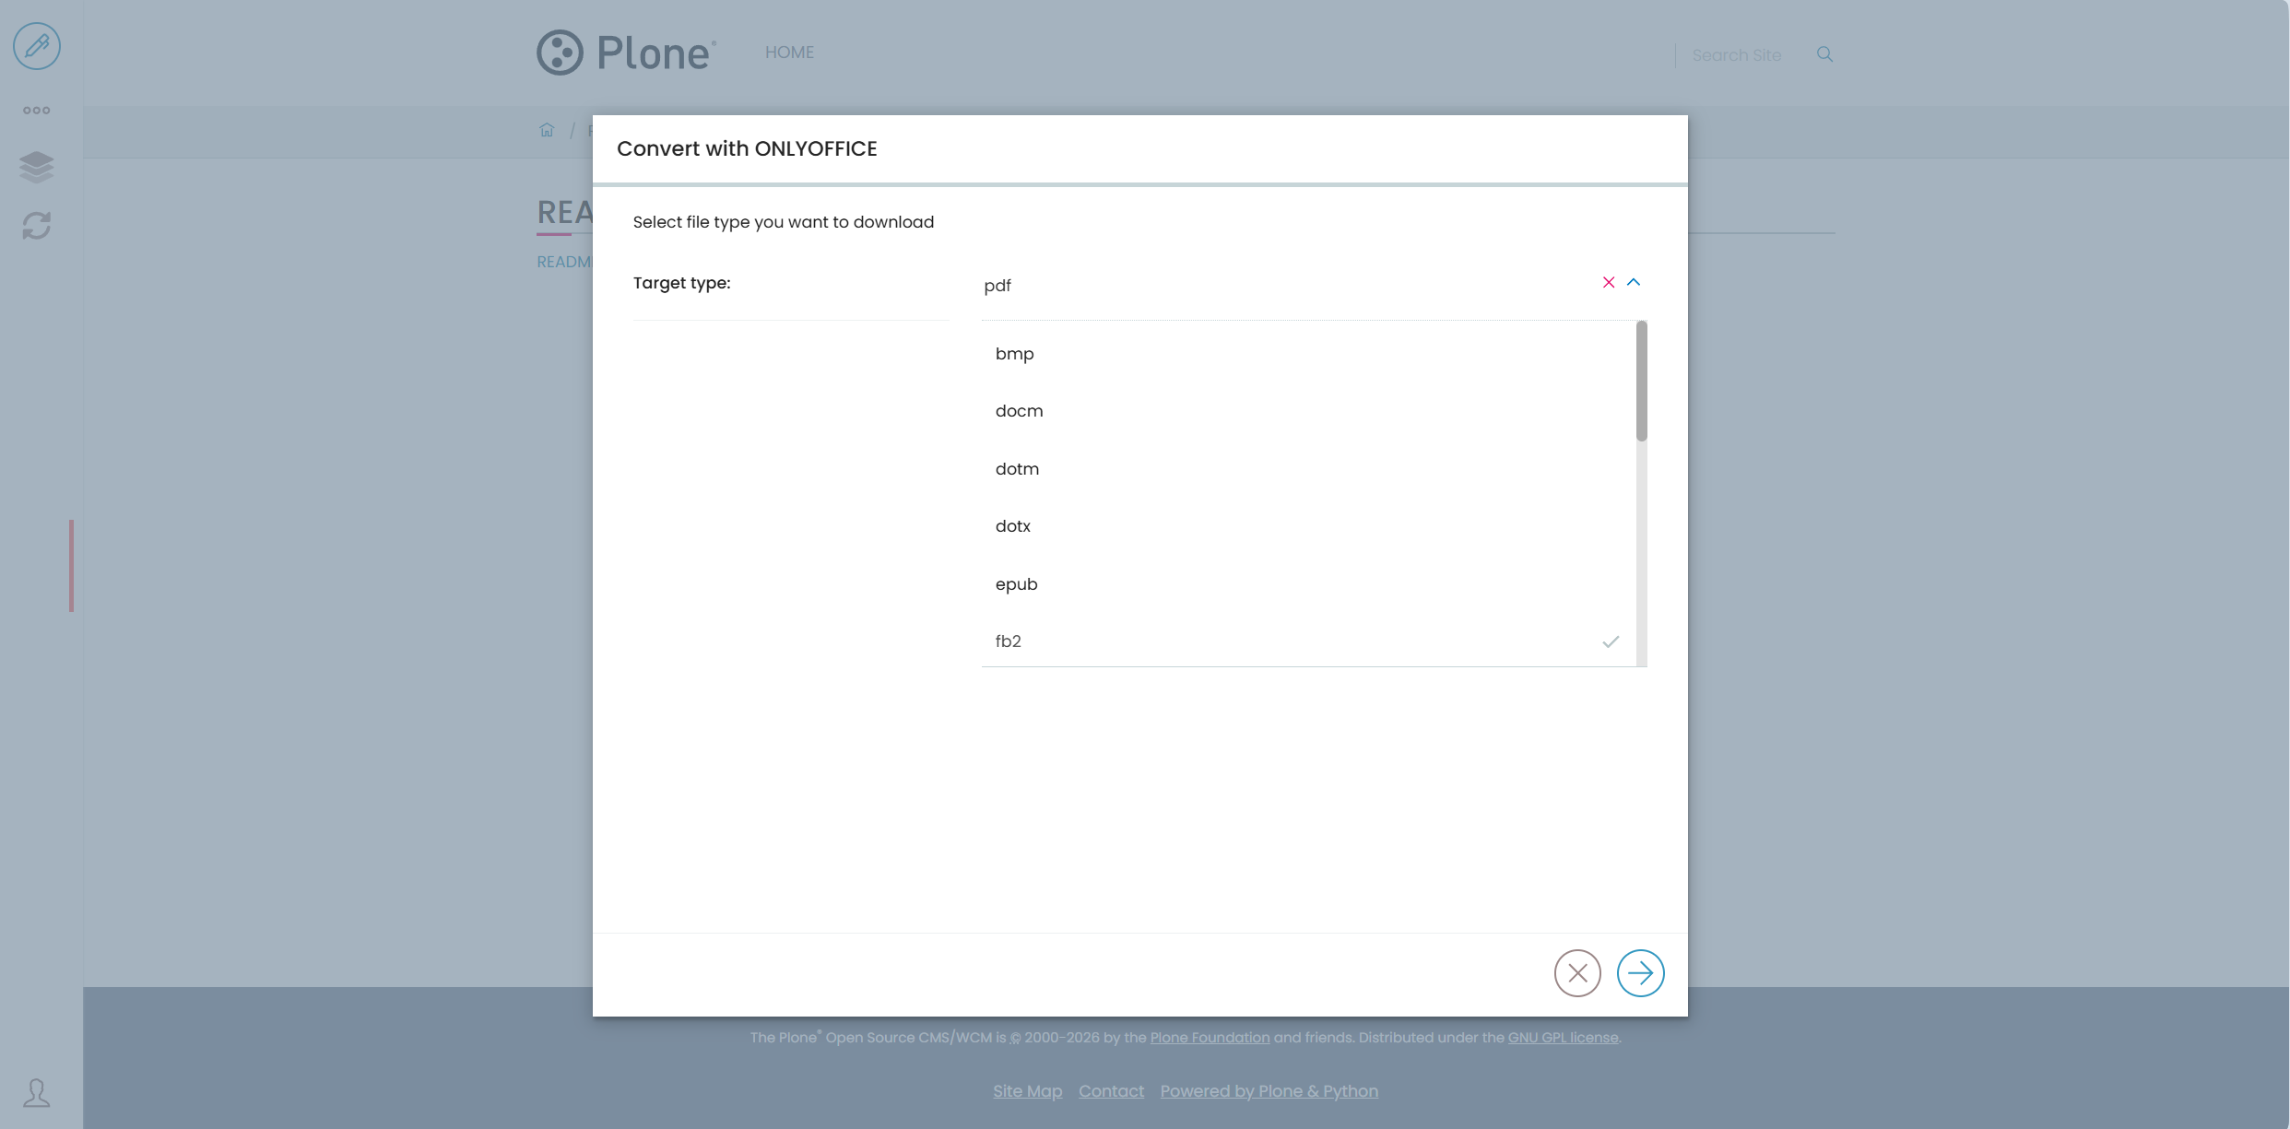Collapse the target type dropdown chevron
The height and width of the screenshot is (1129, 2290).
point(1634,282)
